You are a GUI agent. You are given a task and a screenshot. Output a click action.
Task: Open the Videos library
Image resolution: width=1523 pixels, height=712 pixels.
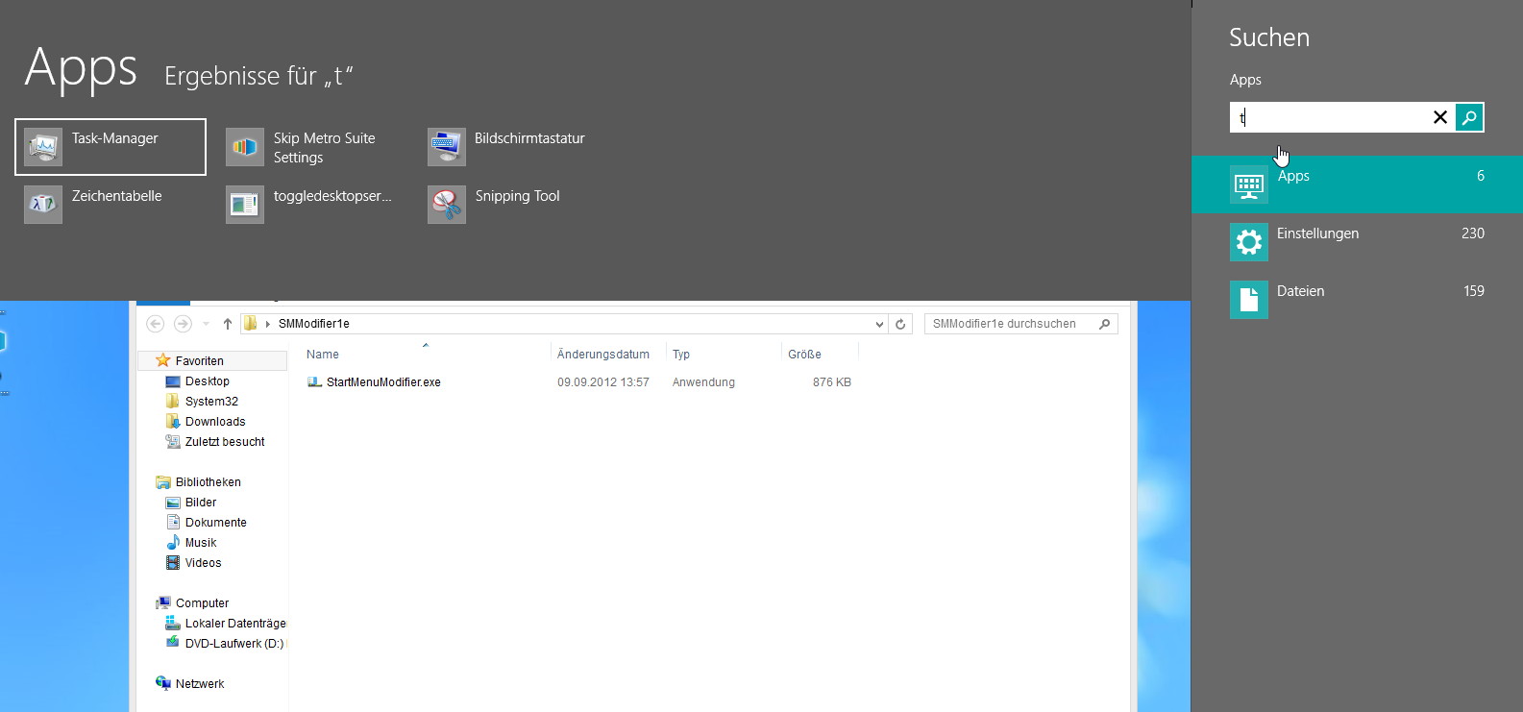pos(203,563)
